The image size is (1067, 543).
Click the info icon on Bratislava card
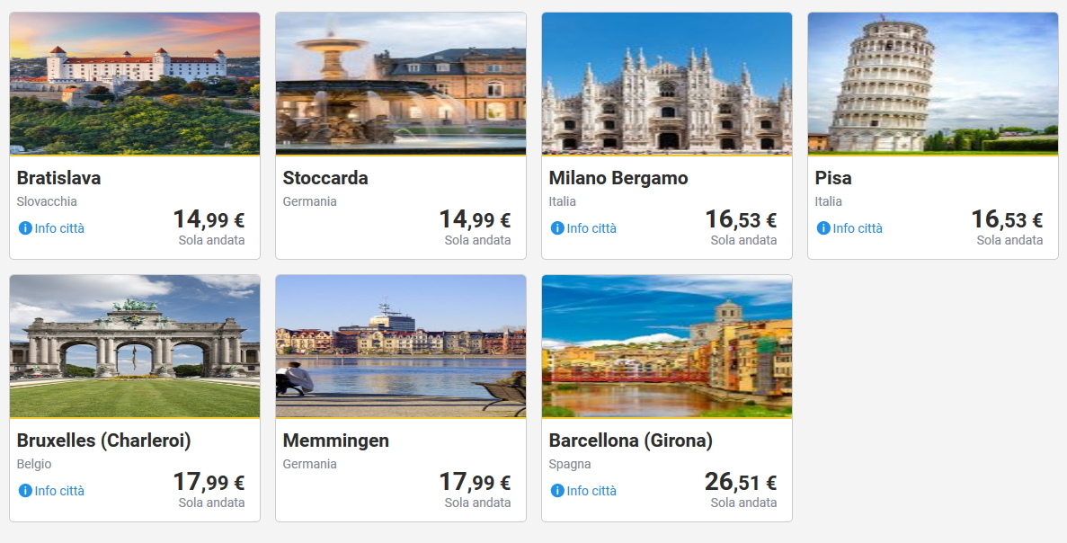[25, 228]
